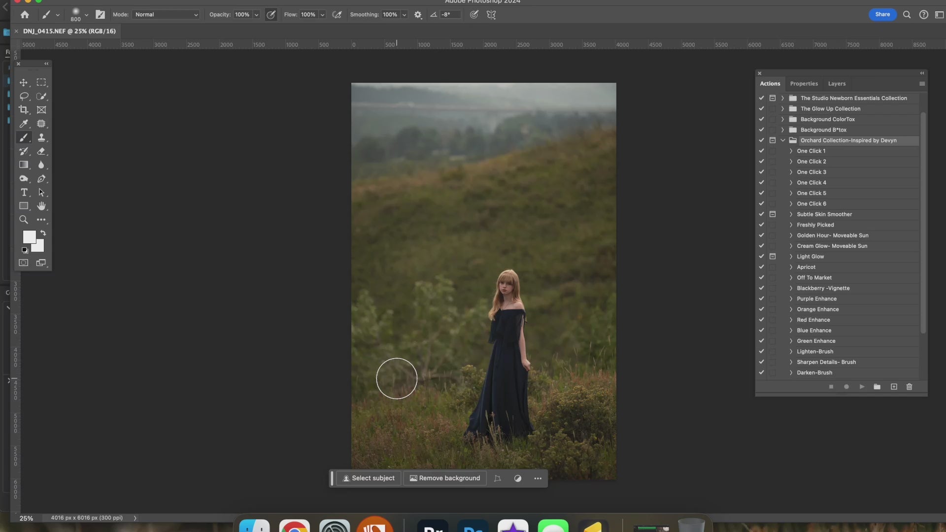Delete action using trash icon
Image resolution: width=946 pixels, height=532 pixels.
pos(909,387)
